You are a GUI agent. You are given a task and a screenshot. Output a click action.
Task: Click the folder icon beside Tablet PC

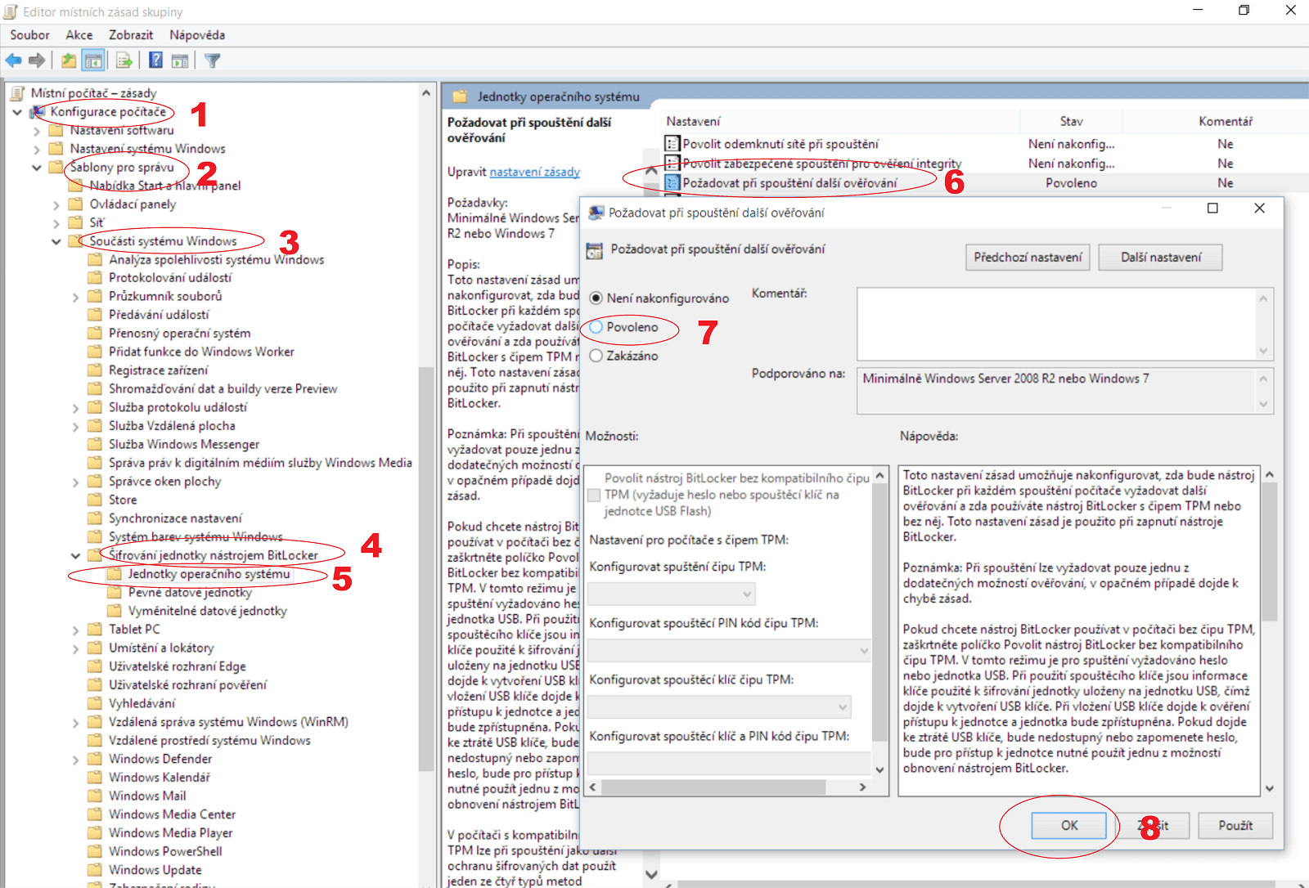click(x=95, y=629)
